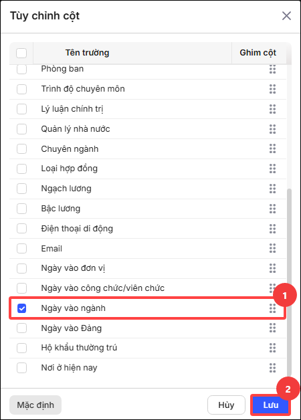Screen dimensions: 301x420
Task: Select the Ngày vào đơn vị checkbox
Action: tap(21, 268)
